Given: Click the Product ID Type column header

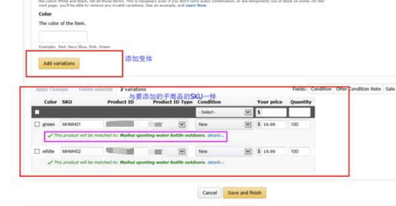Looking at the screenshot, I should click(173, 102).
